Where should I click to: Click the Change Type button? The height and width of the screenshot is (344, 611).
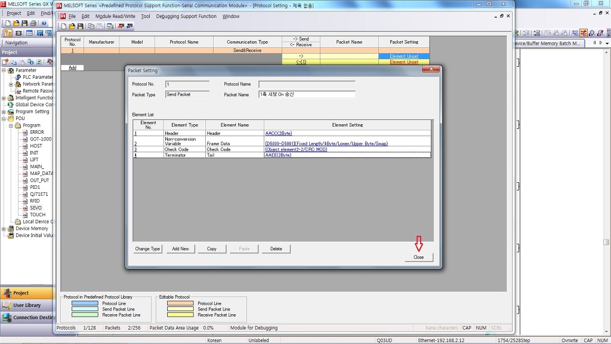pyautogui.click(x=147, y=248)
